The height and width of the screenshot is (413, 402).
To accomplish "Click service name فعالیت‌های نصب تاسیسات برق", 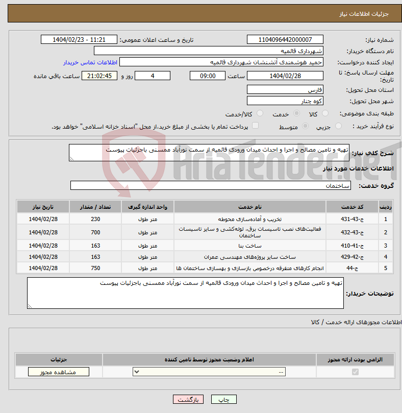I will 250,232.
